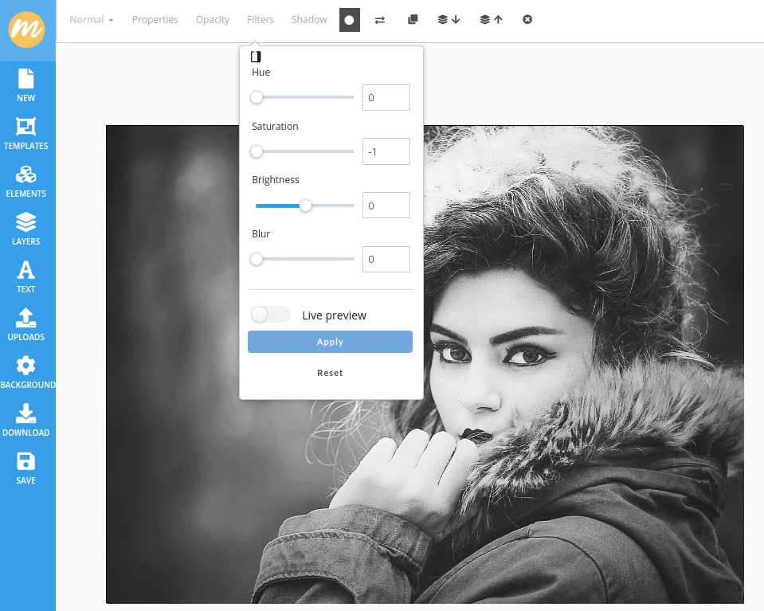Open the BACKGROUND settings in sidebar
This screenshot has height=611, width=764.
coord(28,372)
